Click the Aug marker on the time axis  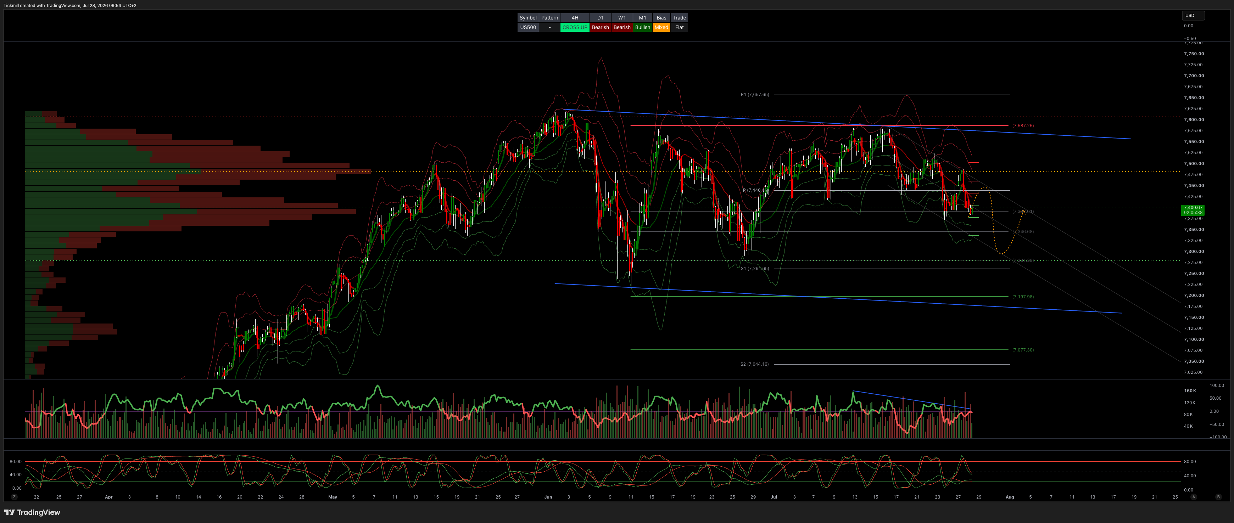pos(1009,497)
